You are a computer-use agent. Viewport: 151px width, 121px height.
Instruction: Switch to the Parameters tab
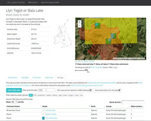coord(13,78)
